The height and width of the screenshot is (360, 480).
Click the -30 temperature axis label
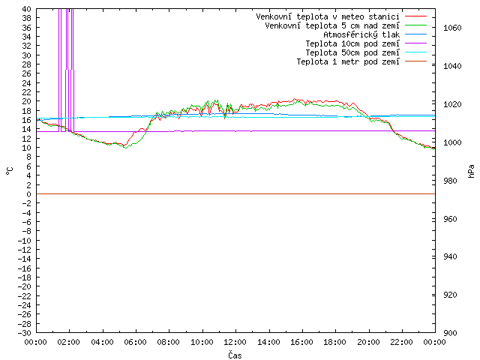(25, 333)
